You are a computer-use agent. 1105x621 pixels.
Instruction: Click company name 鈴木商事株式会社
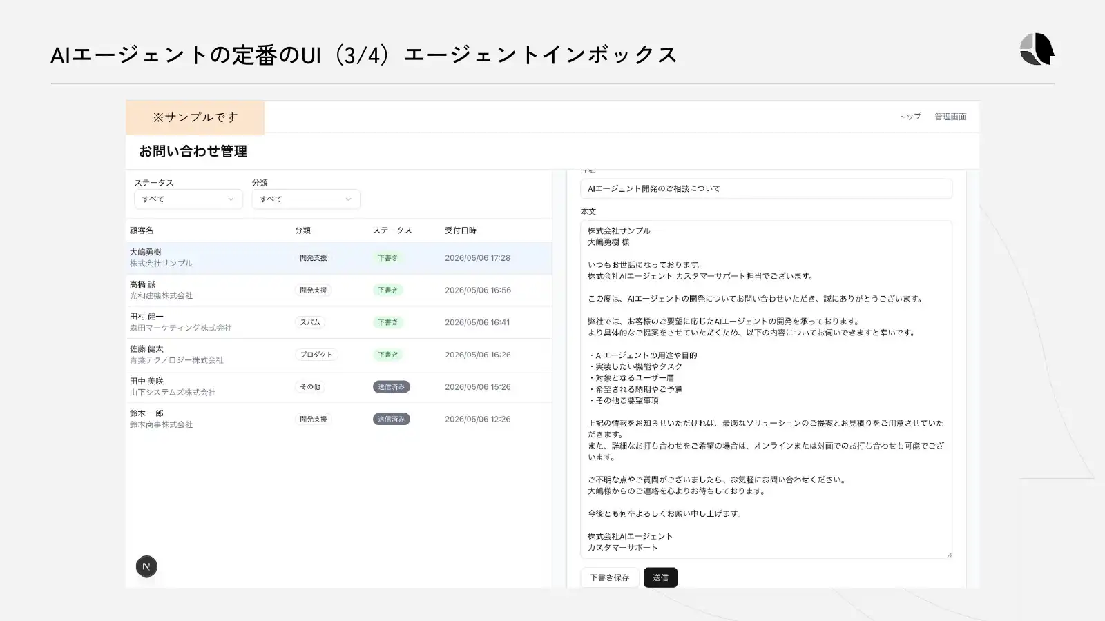pyautogui.click(x=162, y=424)
